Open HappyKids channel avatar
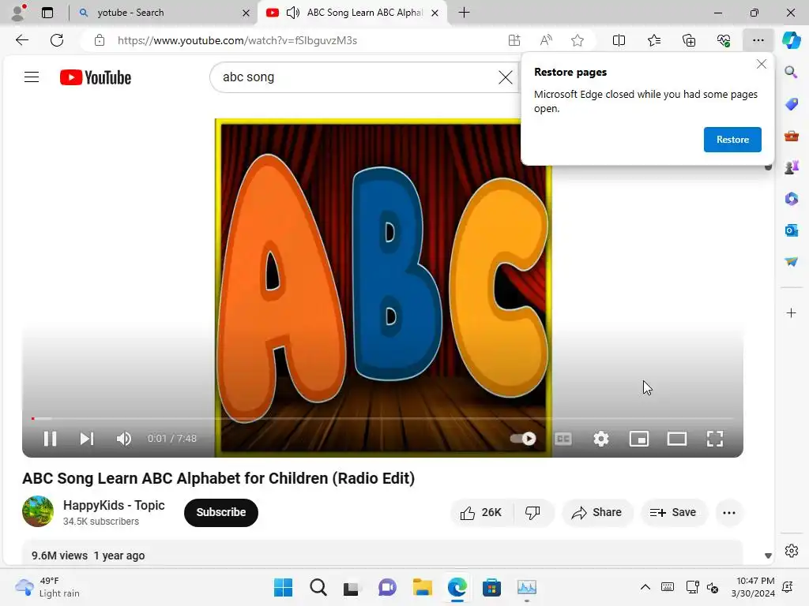The width and height of the screenshot is (809, 606). (38, 511)
